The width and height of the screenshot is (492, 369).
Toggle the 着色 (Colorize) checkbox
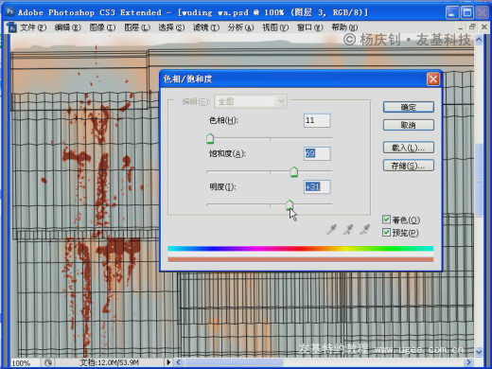tap(386, 220)
